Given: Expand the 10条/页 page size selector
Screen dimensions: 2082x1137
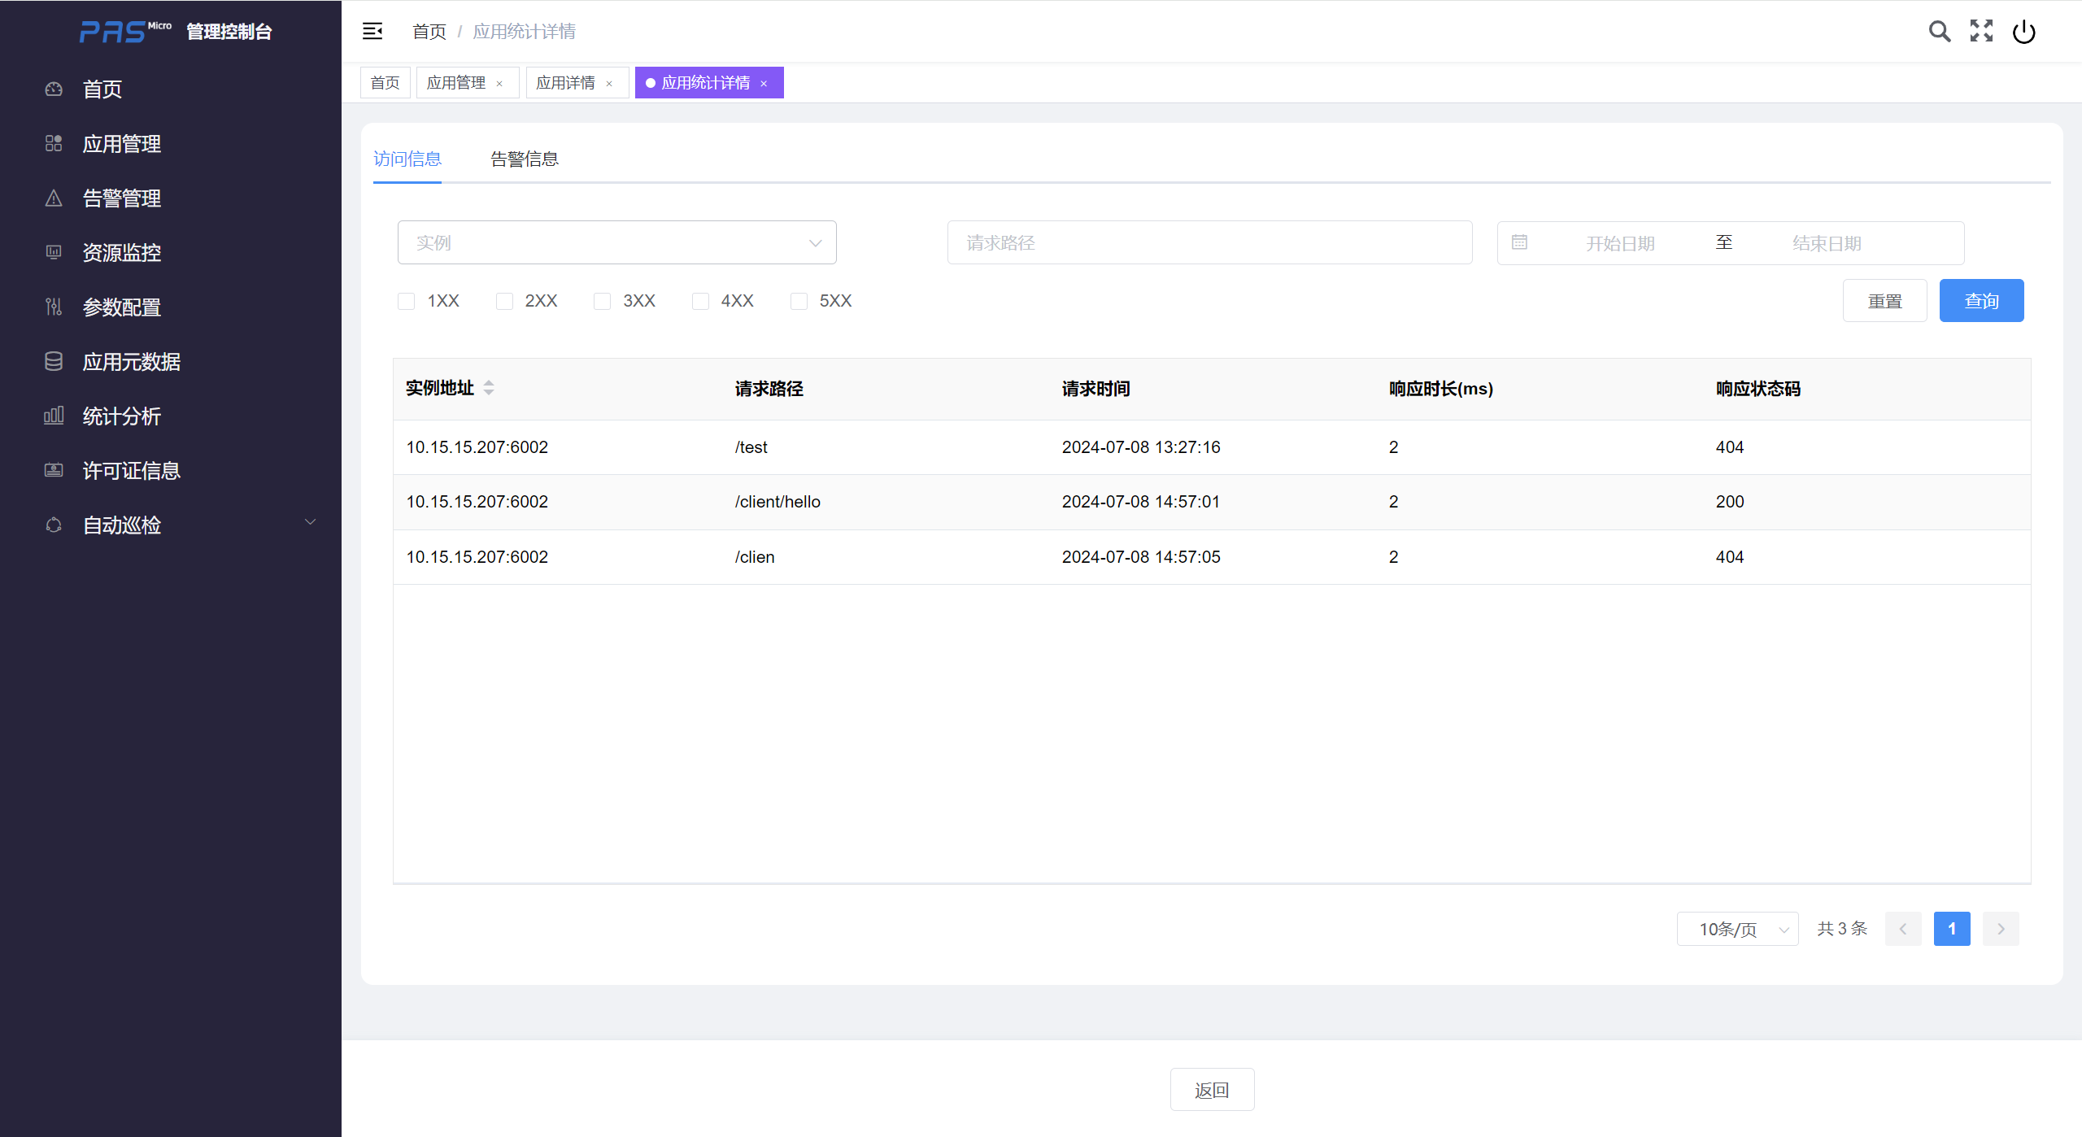Looking at the screenshot, I should pos(1737,929).
